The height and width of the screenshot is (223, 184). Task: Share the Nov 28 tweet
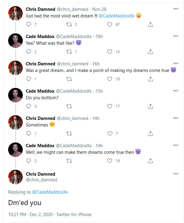pyautogui.click(x=151, y=25)
